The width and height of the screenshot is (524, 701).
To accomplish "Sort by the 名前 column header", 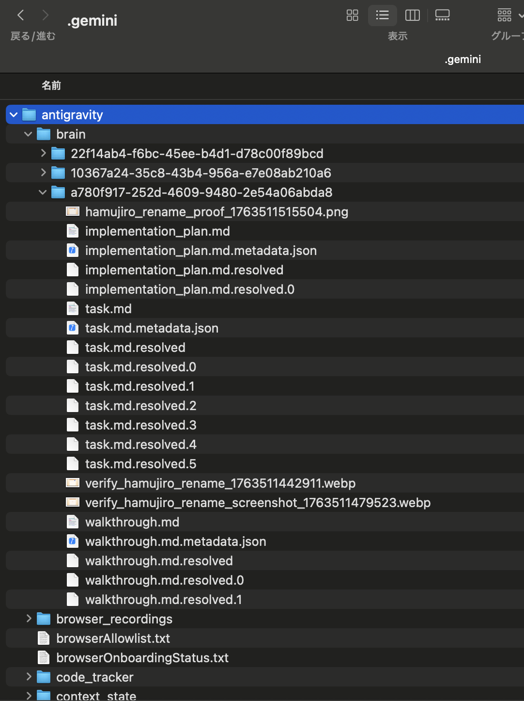I will 51,86.
